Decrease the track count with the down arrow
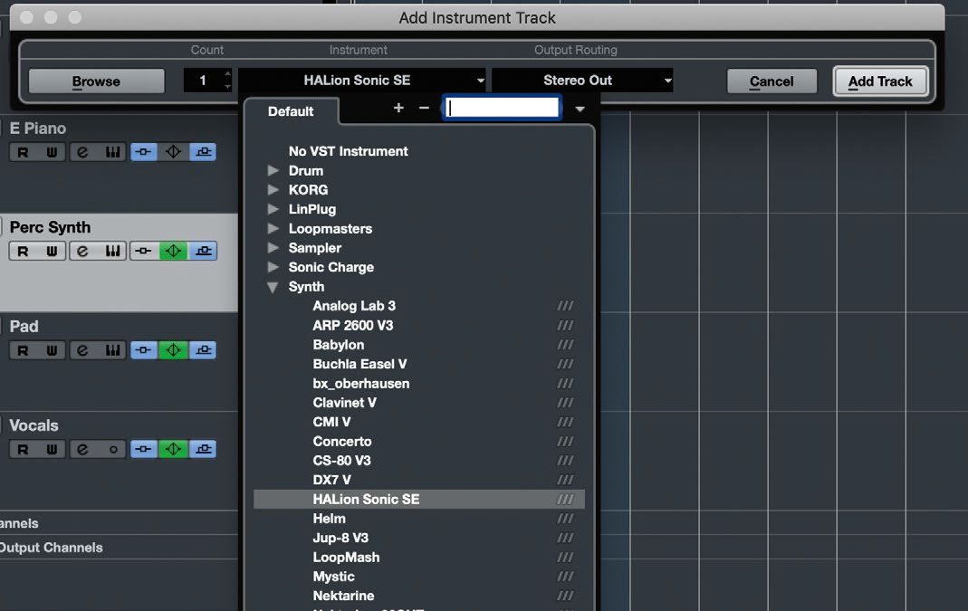The height and width of the screenshot is (611, 968). pos(228,86)
